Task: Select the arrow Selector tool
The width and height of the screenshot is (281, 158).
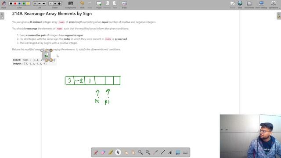Action: (118, 152)
